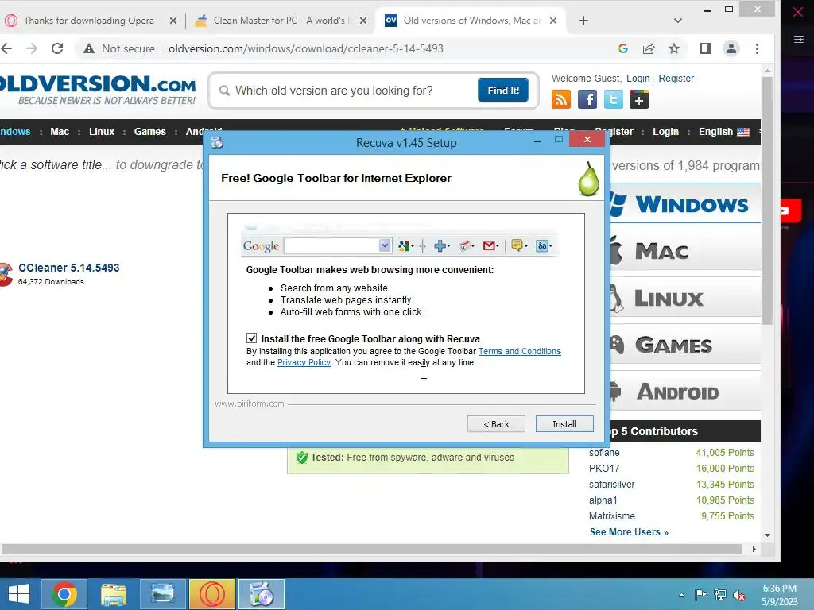Open the Linux category in sidebar
814x610 pixels.
pos(685,299)
